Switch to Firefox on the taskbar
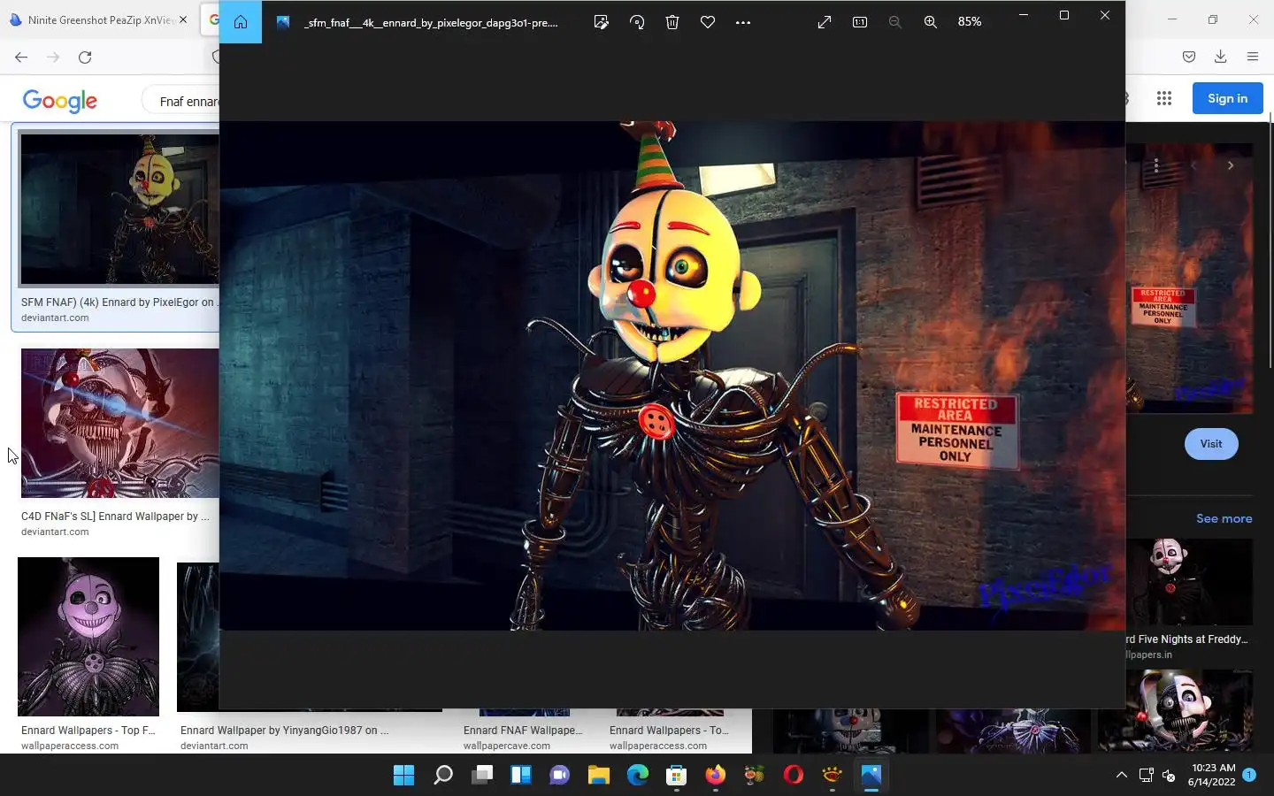Viewport: 1274px width, 796px height. click(x=716, y=776)
